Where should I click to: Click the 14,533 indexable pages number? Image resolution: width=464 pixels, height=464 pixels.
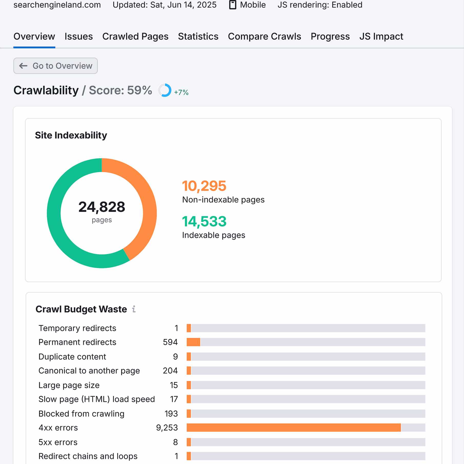click(x=204, y=222)
